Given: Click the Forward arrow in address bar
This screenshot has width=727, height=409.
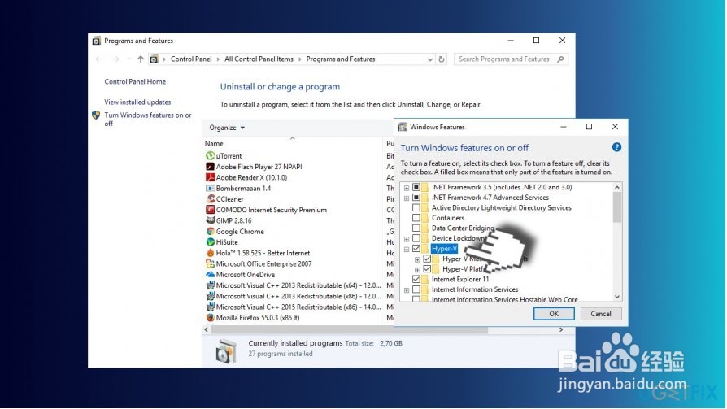Looking at the screenshot, I should click(115, 59).
